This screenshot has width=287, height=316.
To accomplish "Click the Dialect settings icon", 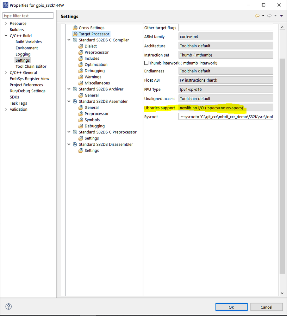I will click(x=81, y=46).
